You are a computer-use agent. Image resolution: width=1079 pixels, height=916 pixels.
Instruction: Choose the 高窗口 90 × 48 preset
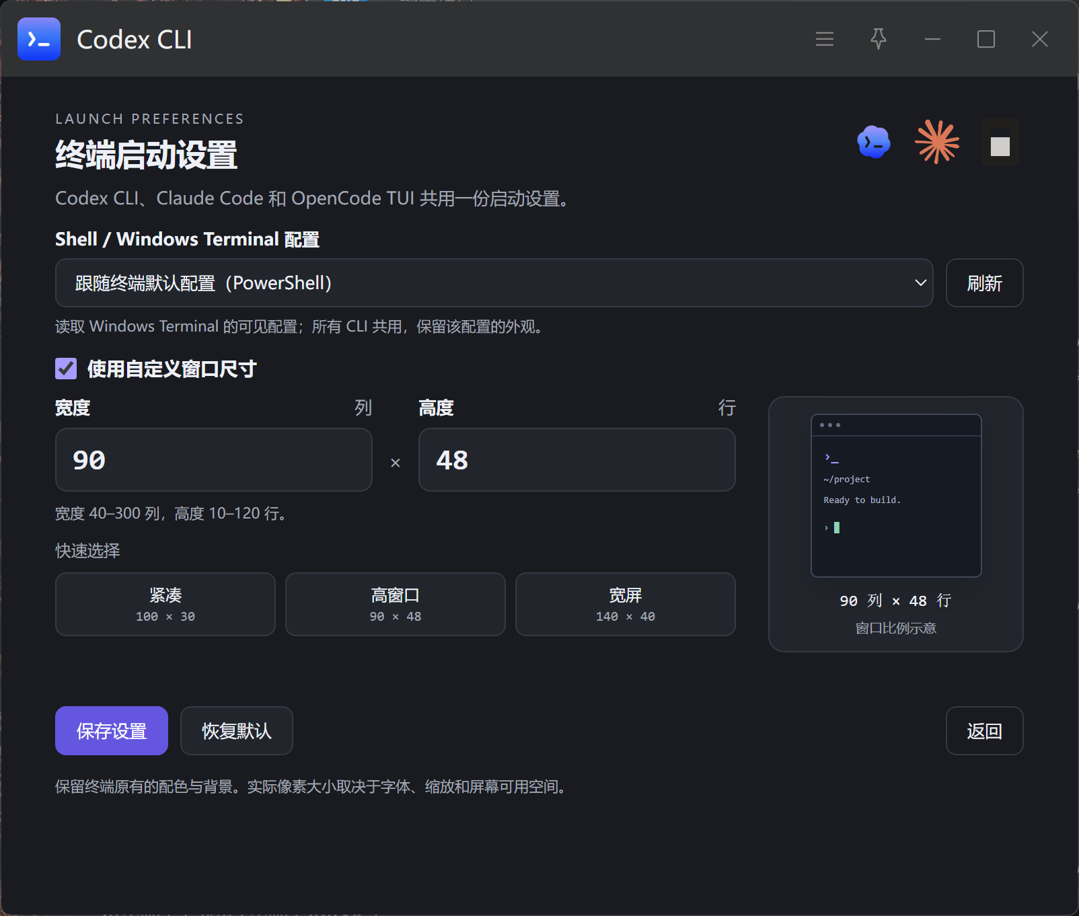pyautogui.click(x=396, y=605)
